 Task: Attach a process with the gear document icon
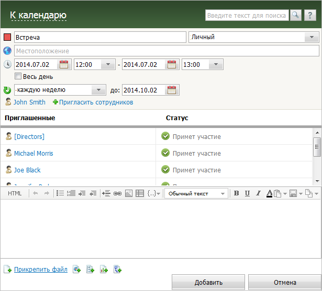(77, 269)
